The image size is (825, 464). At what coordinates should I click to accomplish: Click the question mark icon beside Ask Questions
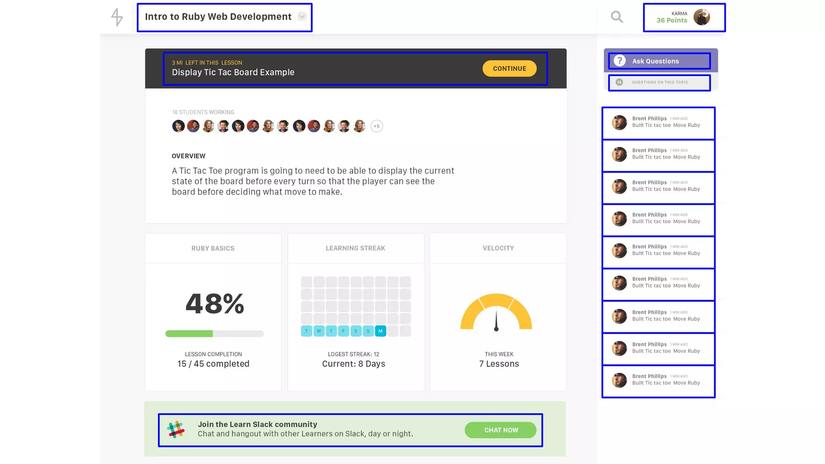pos(620,61)
